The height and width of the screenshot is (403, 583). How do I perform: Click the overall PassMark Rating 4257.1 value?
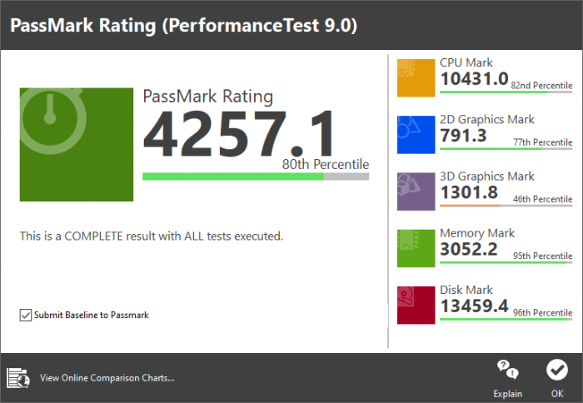click(239, 135)
